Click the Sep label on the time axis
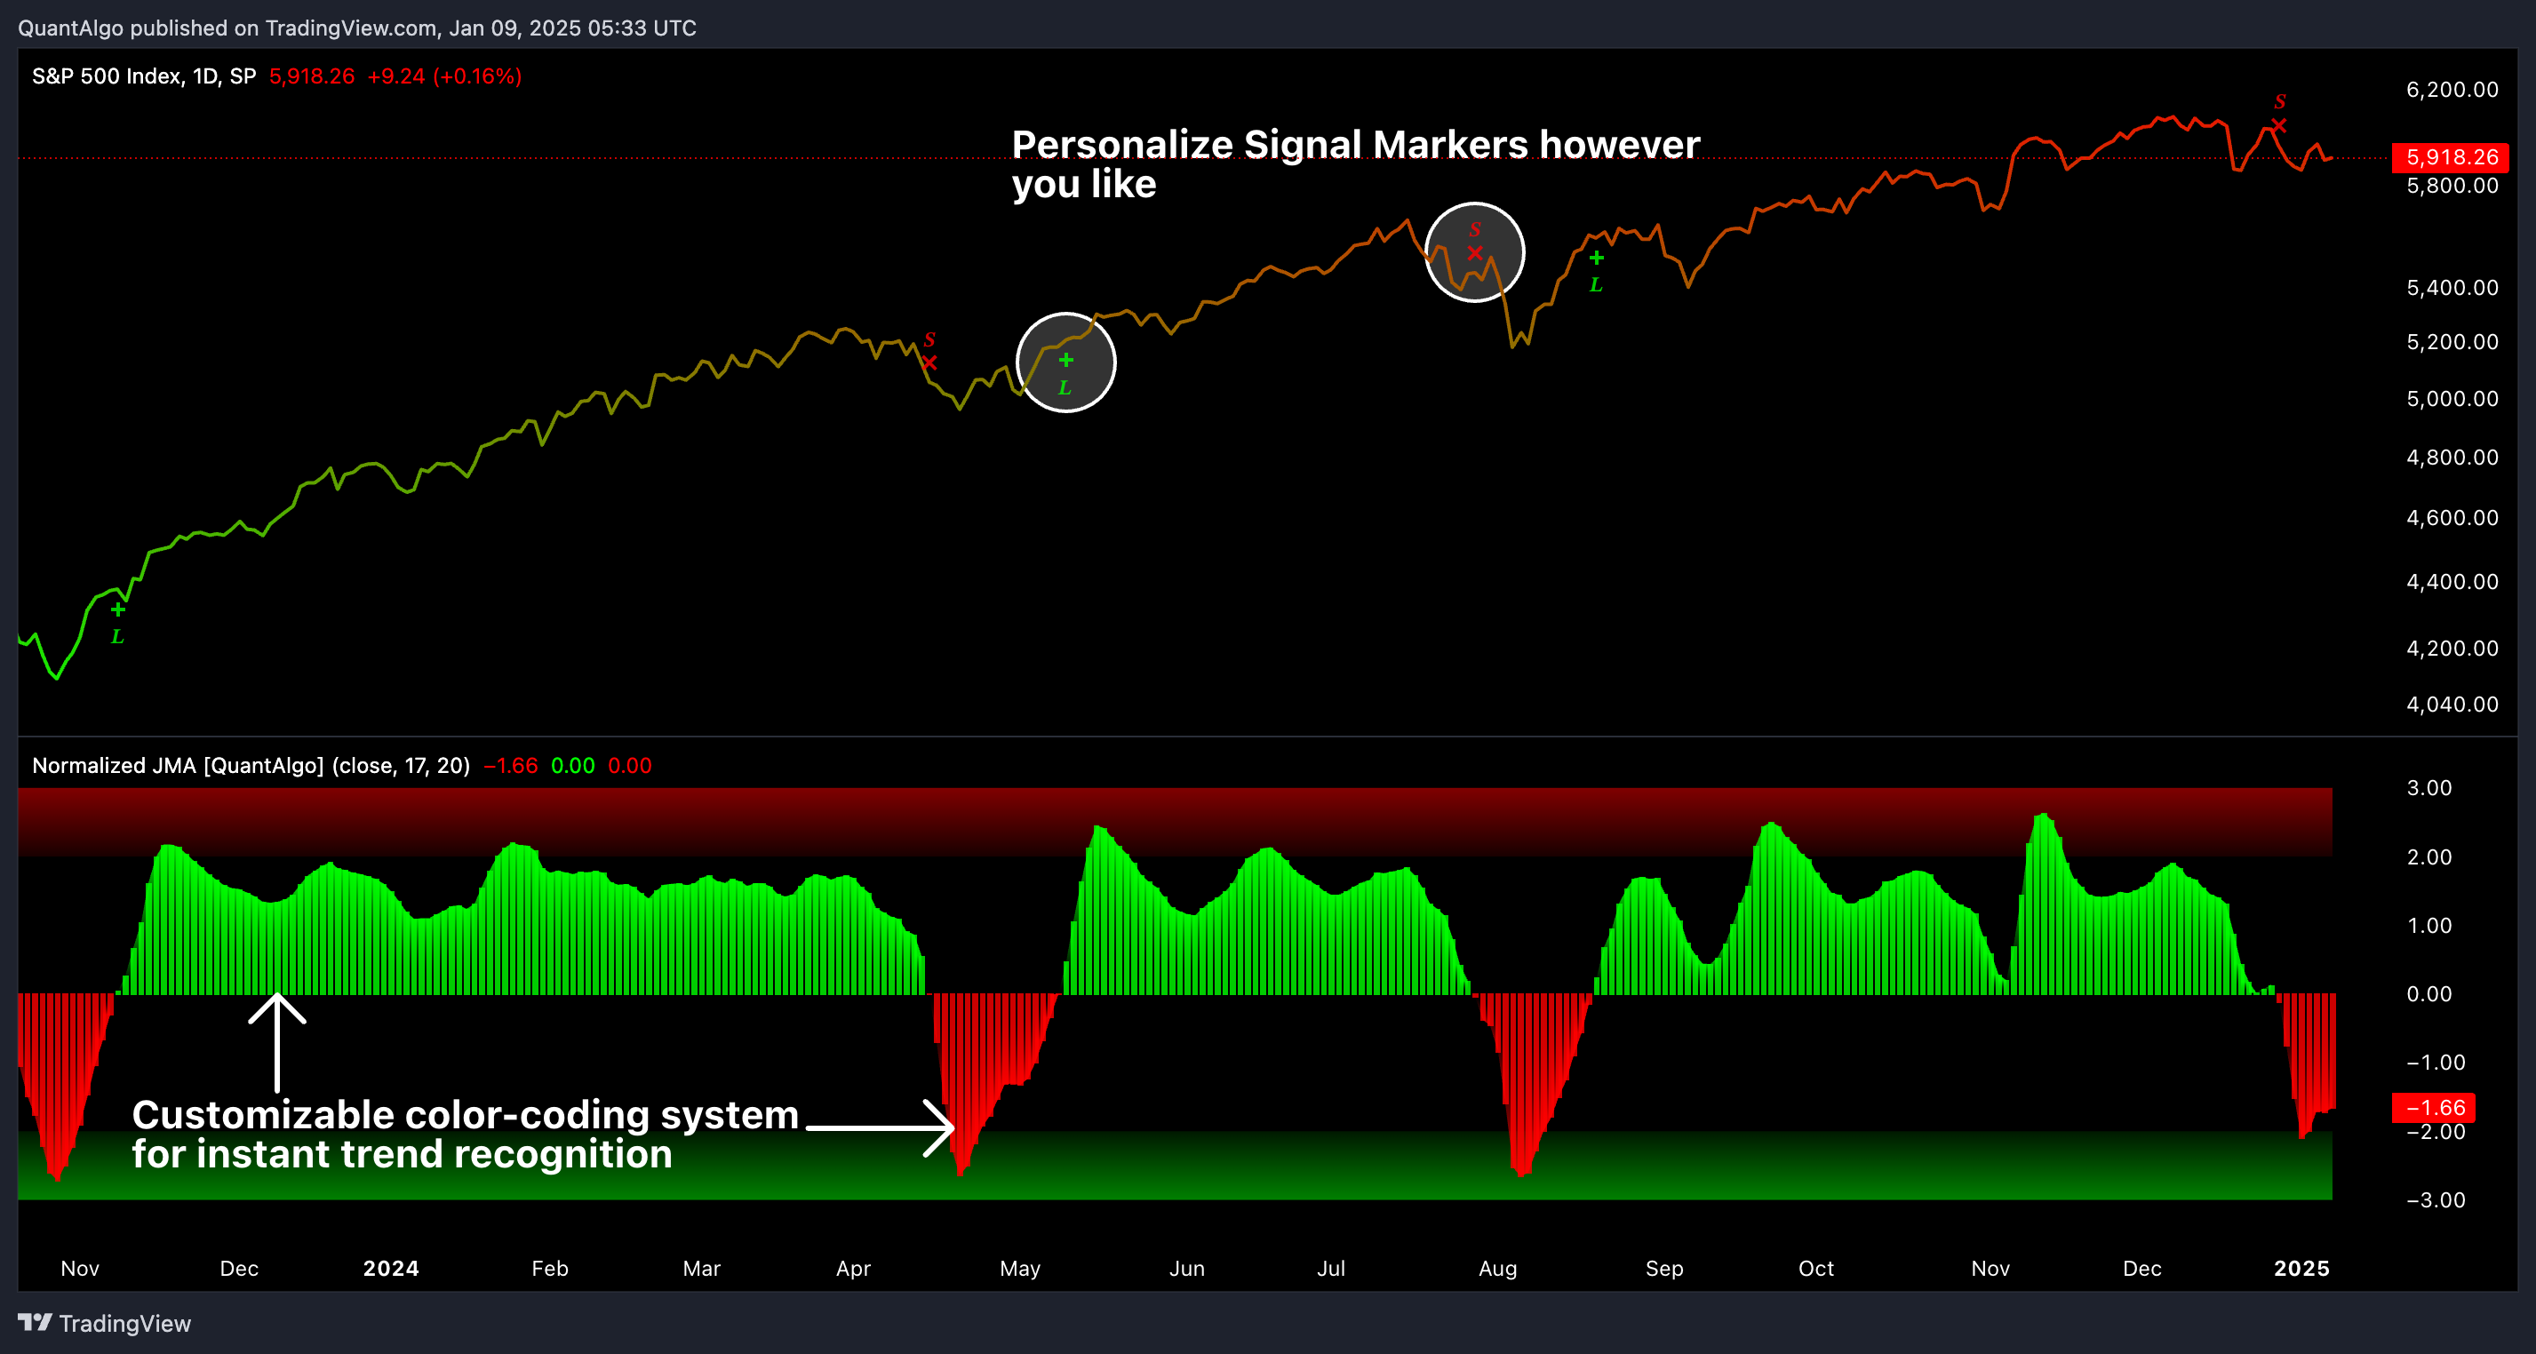This screenshot has width=2536, height=1354. click(1664, 1269)
